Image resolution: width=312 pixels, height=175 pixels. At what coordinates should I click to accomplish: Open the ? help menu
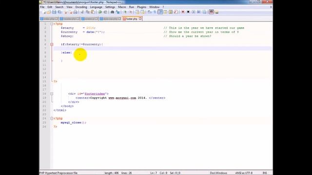(x=163, y=7)
